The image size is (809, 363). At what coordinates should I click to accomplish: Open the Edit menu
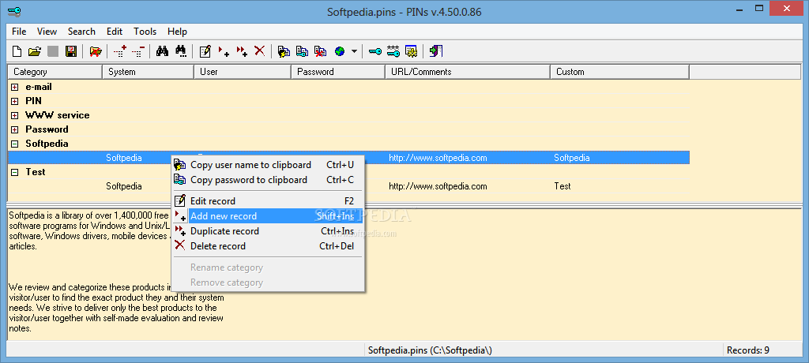[115, 32]
